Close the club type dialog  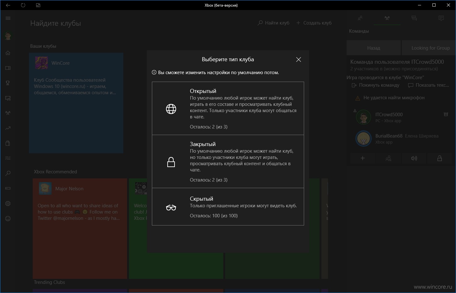coord(298,60)
